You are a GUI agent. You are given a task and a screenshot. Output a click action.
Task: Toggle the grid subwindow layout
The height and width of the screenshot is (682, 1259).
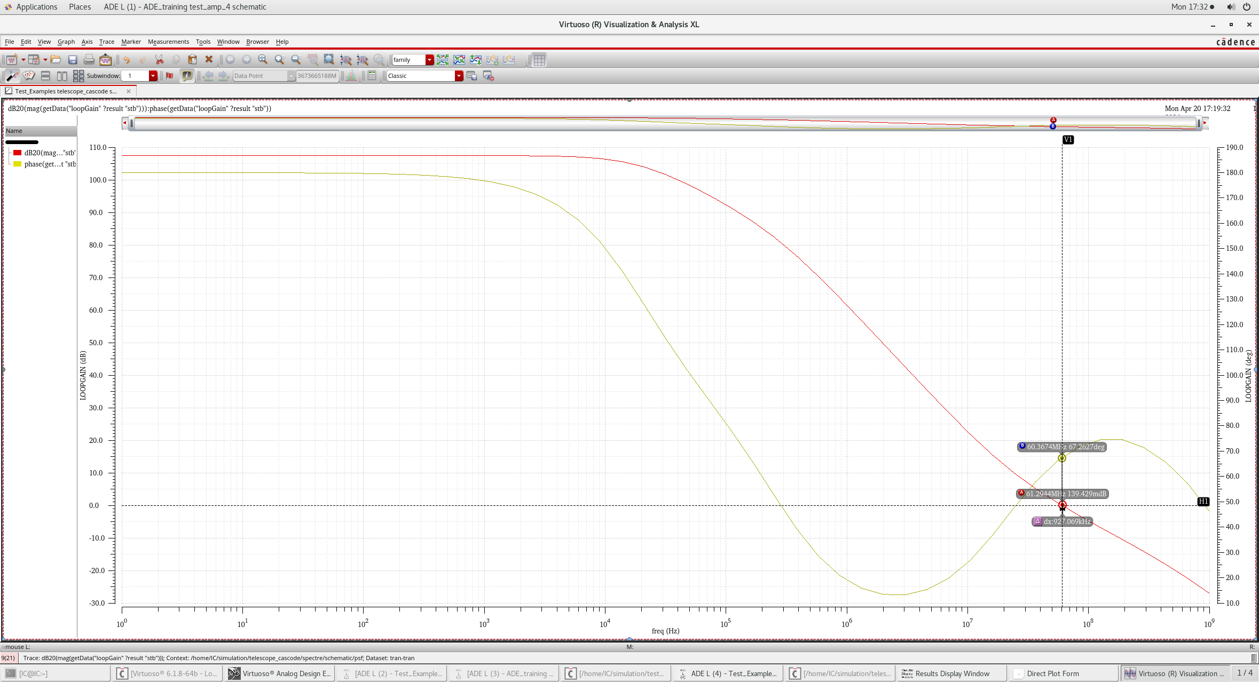[78, 76]
